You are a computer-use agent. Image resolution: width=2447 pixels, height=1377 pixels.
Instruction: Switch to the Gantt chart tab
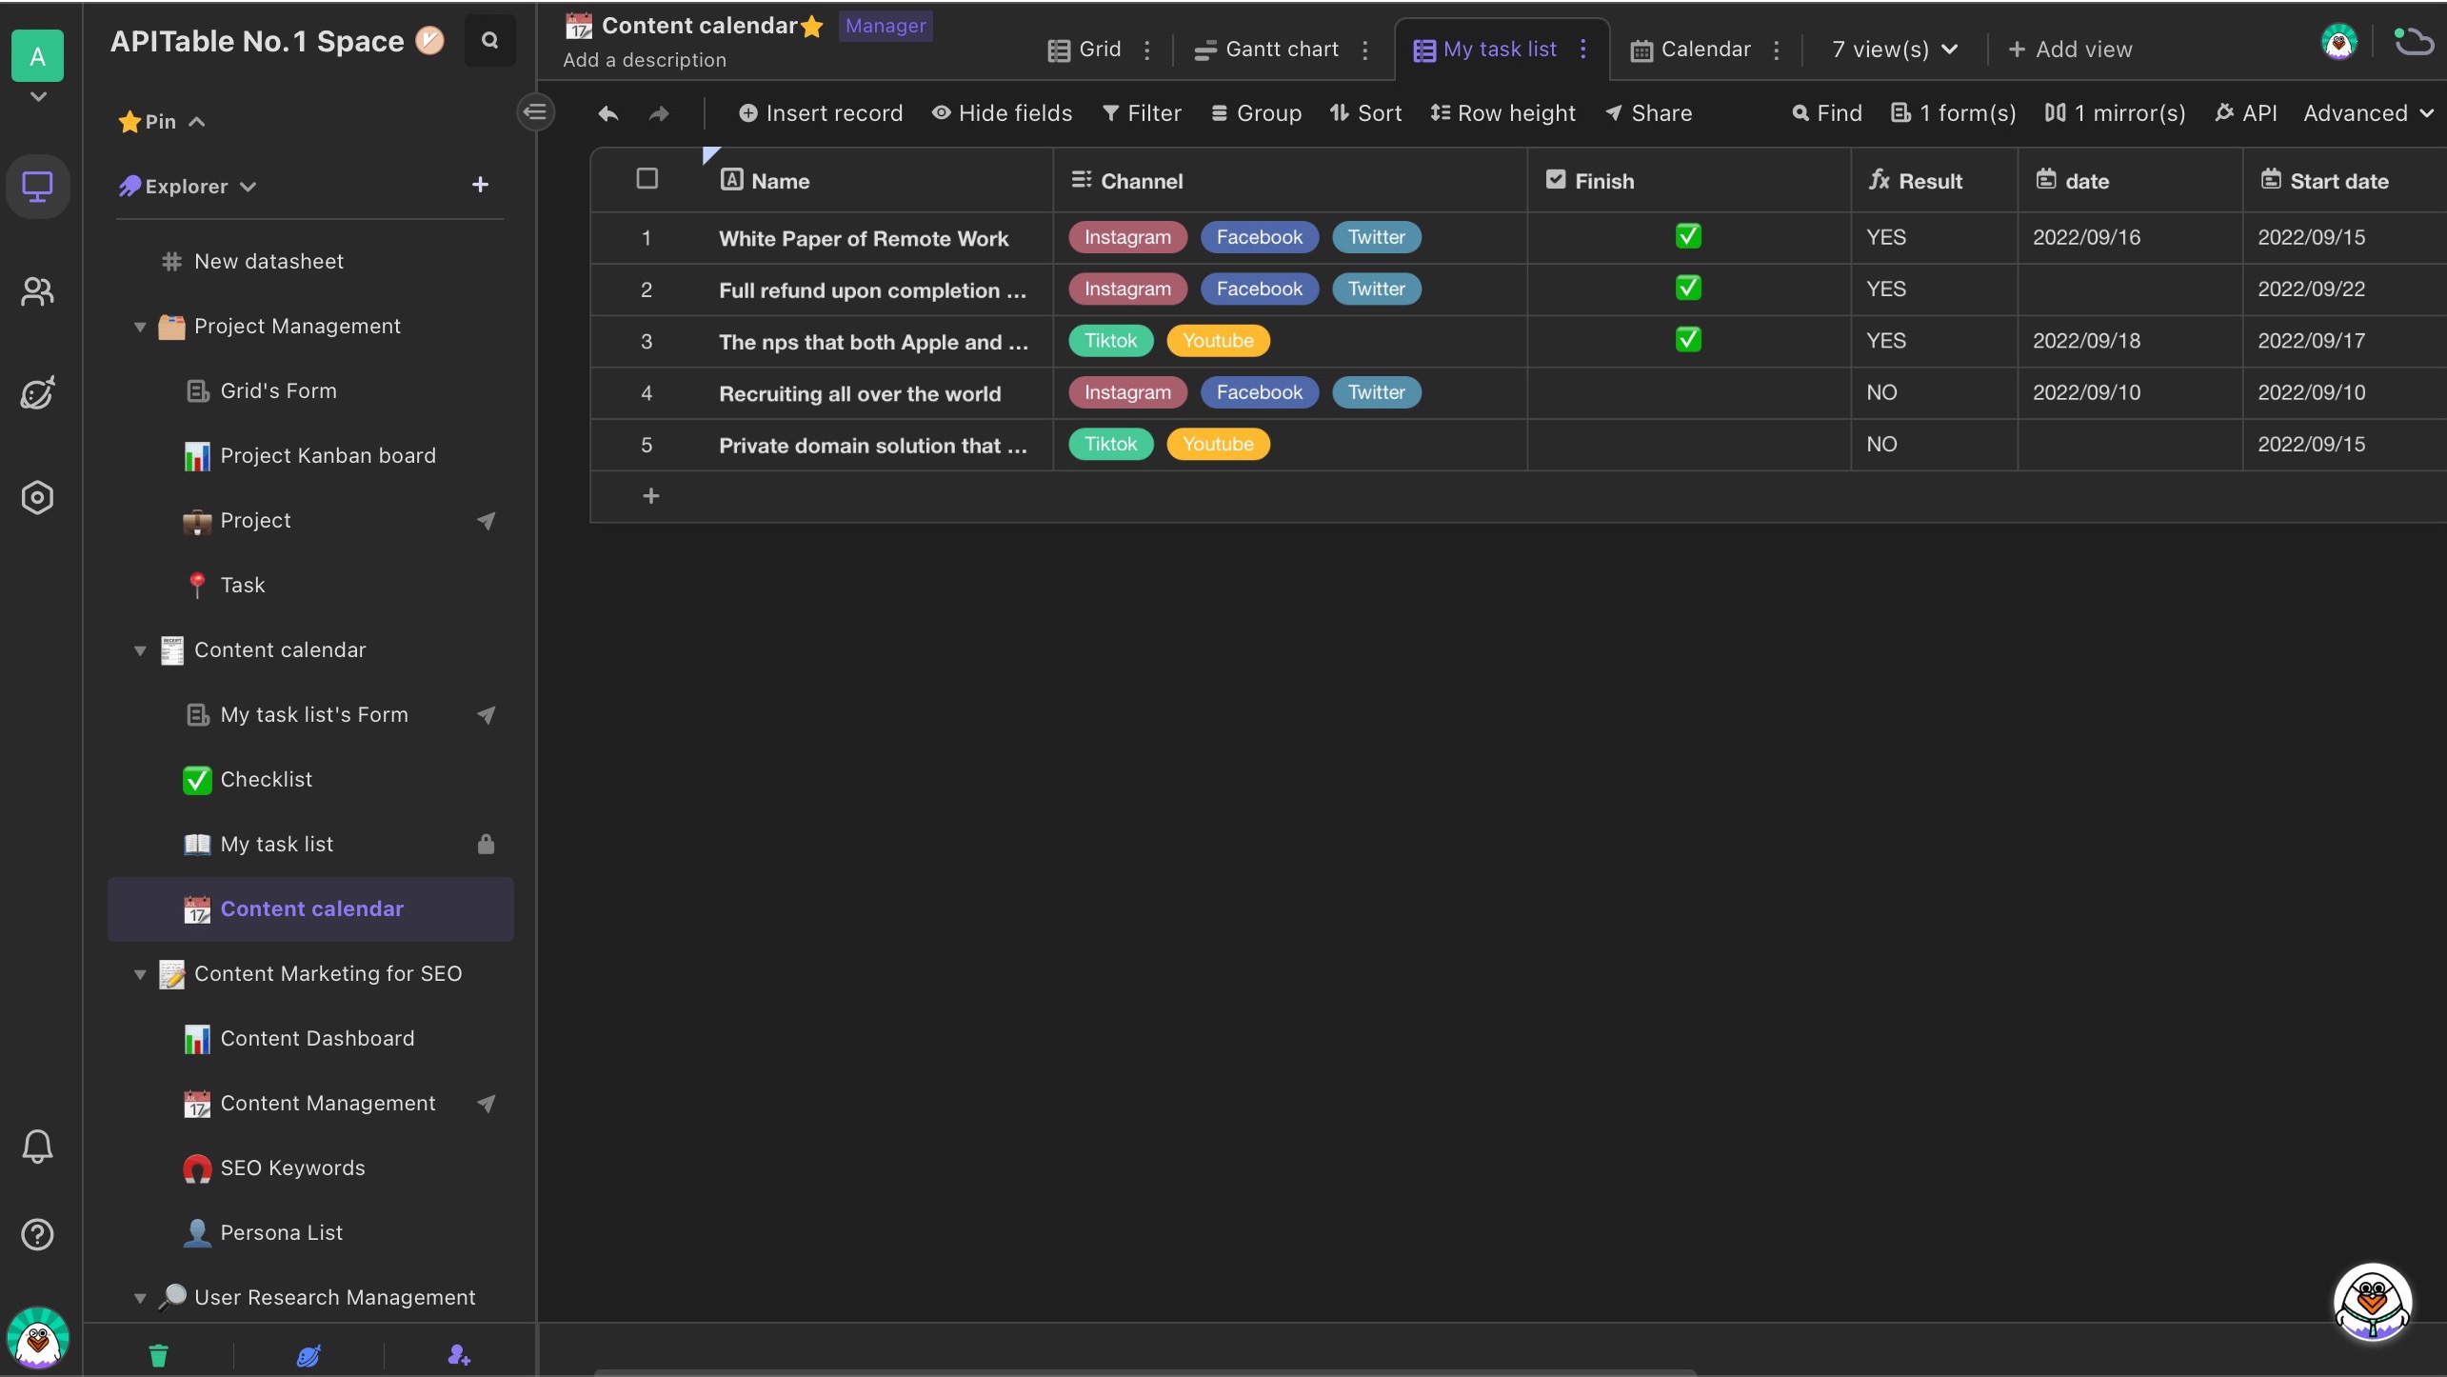point(1283,49)
